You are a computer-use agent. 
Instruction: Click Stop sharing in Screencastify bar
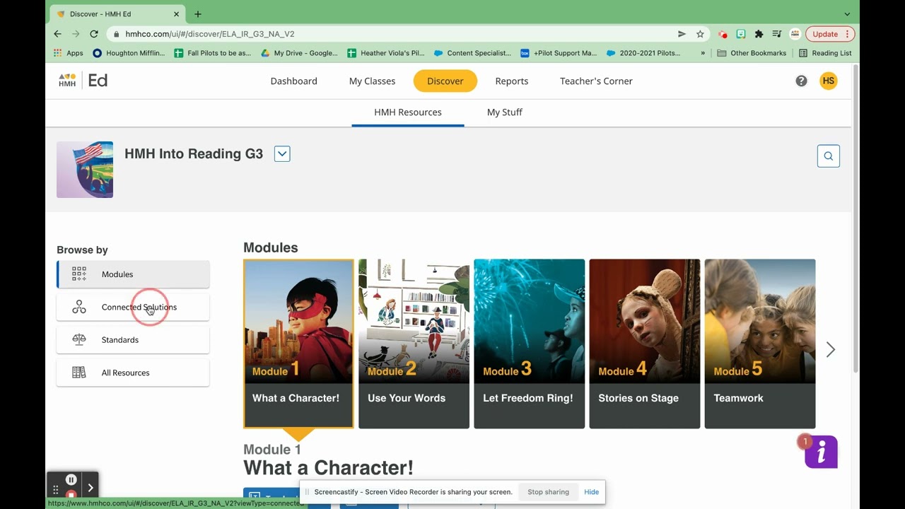click(548, 492)
